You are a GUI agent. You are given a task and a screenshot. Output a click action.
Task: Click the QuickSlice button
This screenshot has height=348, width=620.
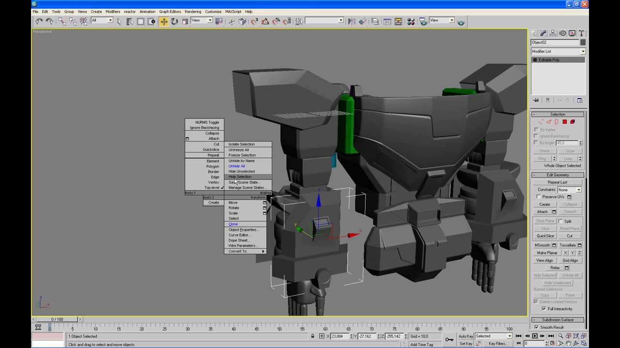545,236
